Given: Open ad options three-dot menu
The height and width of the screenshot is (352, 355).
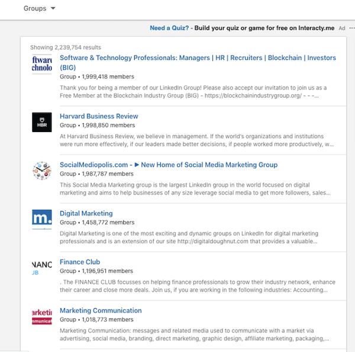Looking at the screenshot, I should (x=351, y=28).
